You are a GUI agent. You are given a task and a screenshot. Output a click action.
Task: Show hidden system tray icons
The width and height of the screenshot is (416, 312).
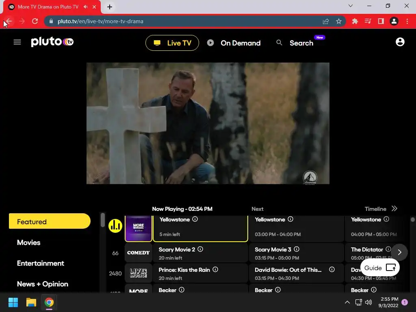pos(347,302)
